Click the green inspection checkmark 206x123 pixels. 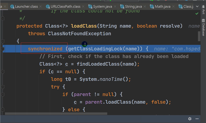tap(197, 14)
